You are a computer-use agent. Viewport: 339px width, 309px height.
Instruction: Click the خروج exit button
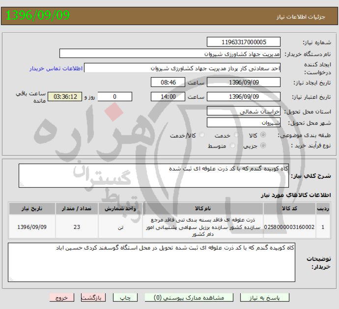(x=61, y=298)
